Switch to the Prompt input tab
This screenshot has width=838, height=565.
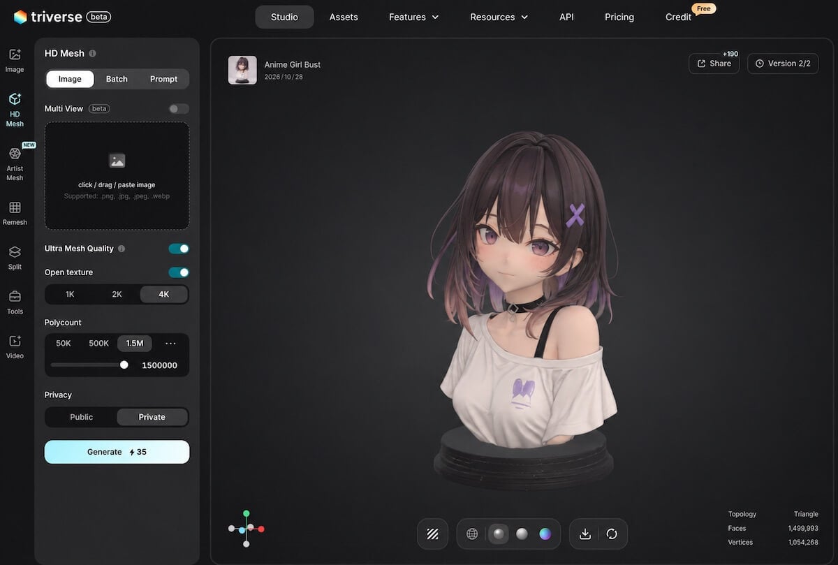pos(163,79)
